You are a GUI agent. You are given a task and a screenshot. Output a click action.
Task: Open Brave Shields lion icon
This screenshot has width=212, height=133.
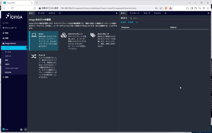point(166,8)
